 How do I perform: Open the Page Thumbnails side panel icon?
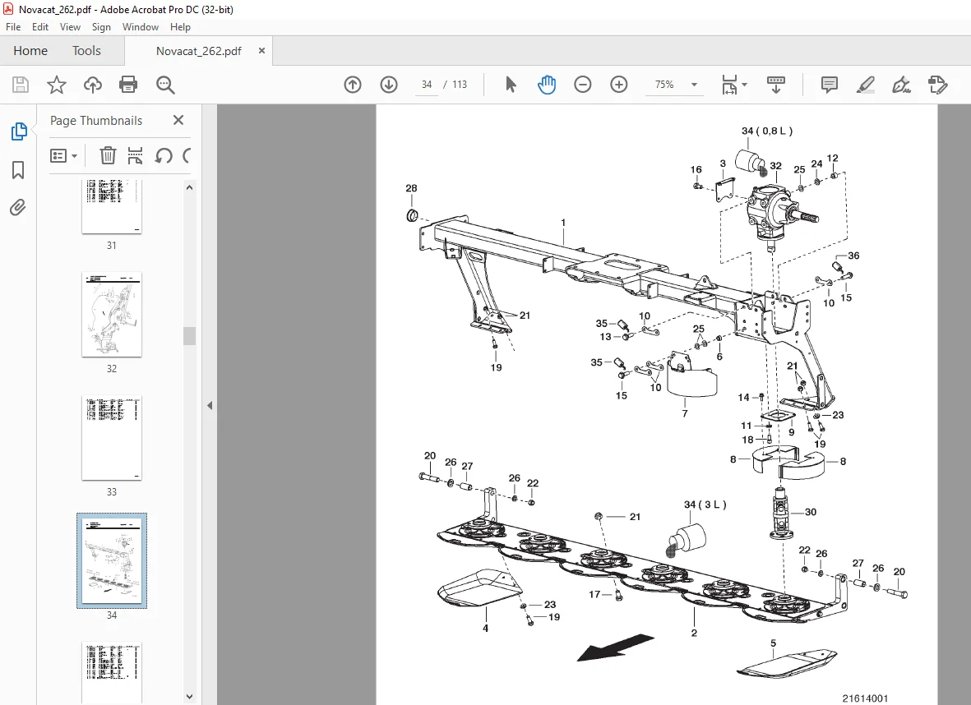click(x=19, y=131)
